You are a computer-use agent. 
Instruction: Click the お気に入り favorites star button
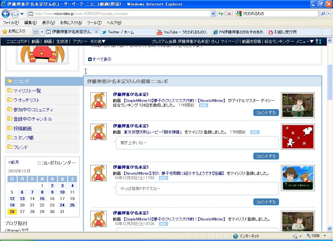(x=14, y=32)
